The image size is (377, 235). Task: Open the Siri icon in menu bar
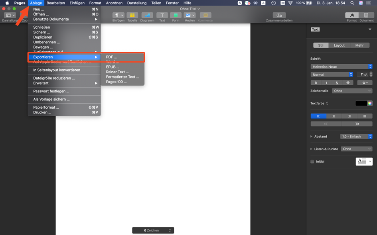point(361,3)
